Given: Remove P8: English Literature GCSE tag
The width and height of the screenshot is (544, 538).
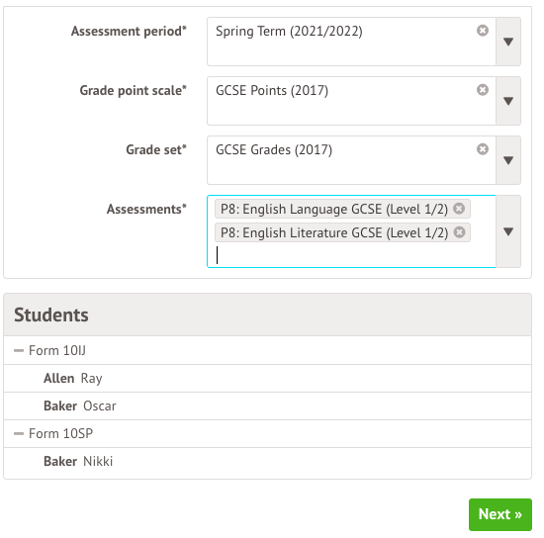Looking at the screenshot, I should coord(459,232).
